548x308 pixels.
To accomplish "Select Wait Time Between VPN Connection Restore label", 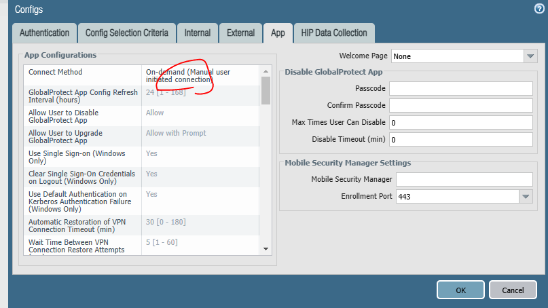I will (77, 246).
